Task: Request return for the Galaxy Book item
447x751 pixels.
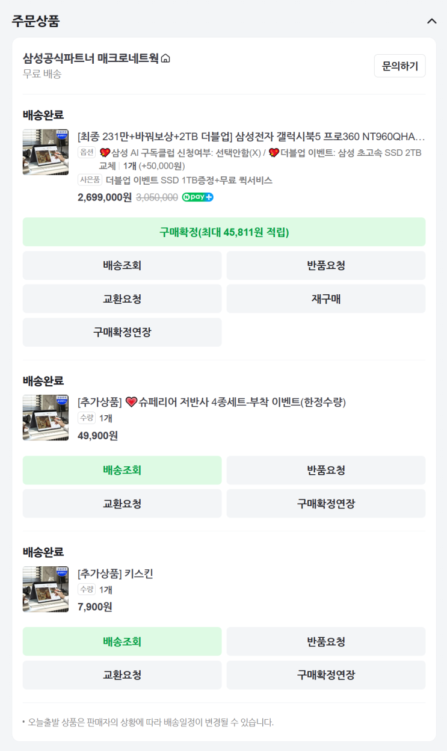Action: pyautogui.click(x=326, y=265)
